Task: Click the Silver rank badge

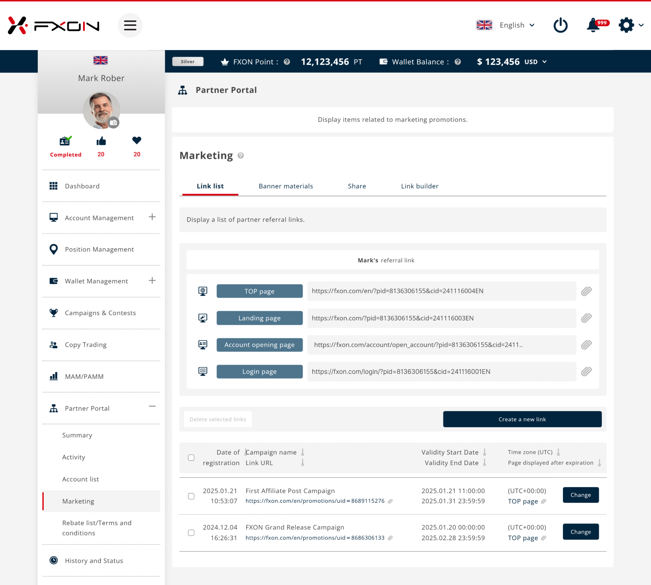Action: [188, 61]
